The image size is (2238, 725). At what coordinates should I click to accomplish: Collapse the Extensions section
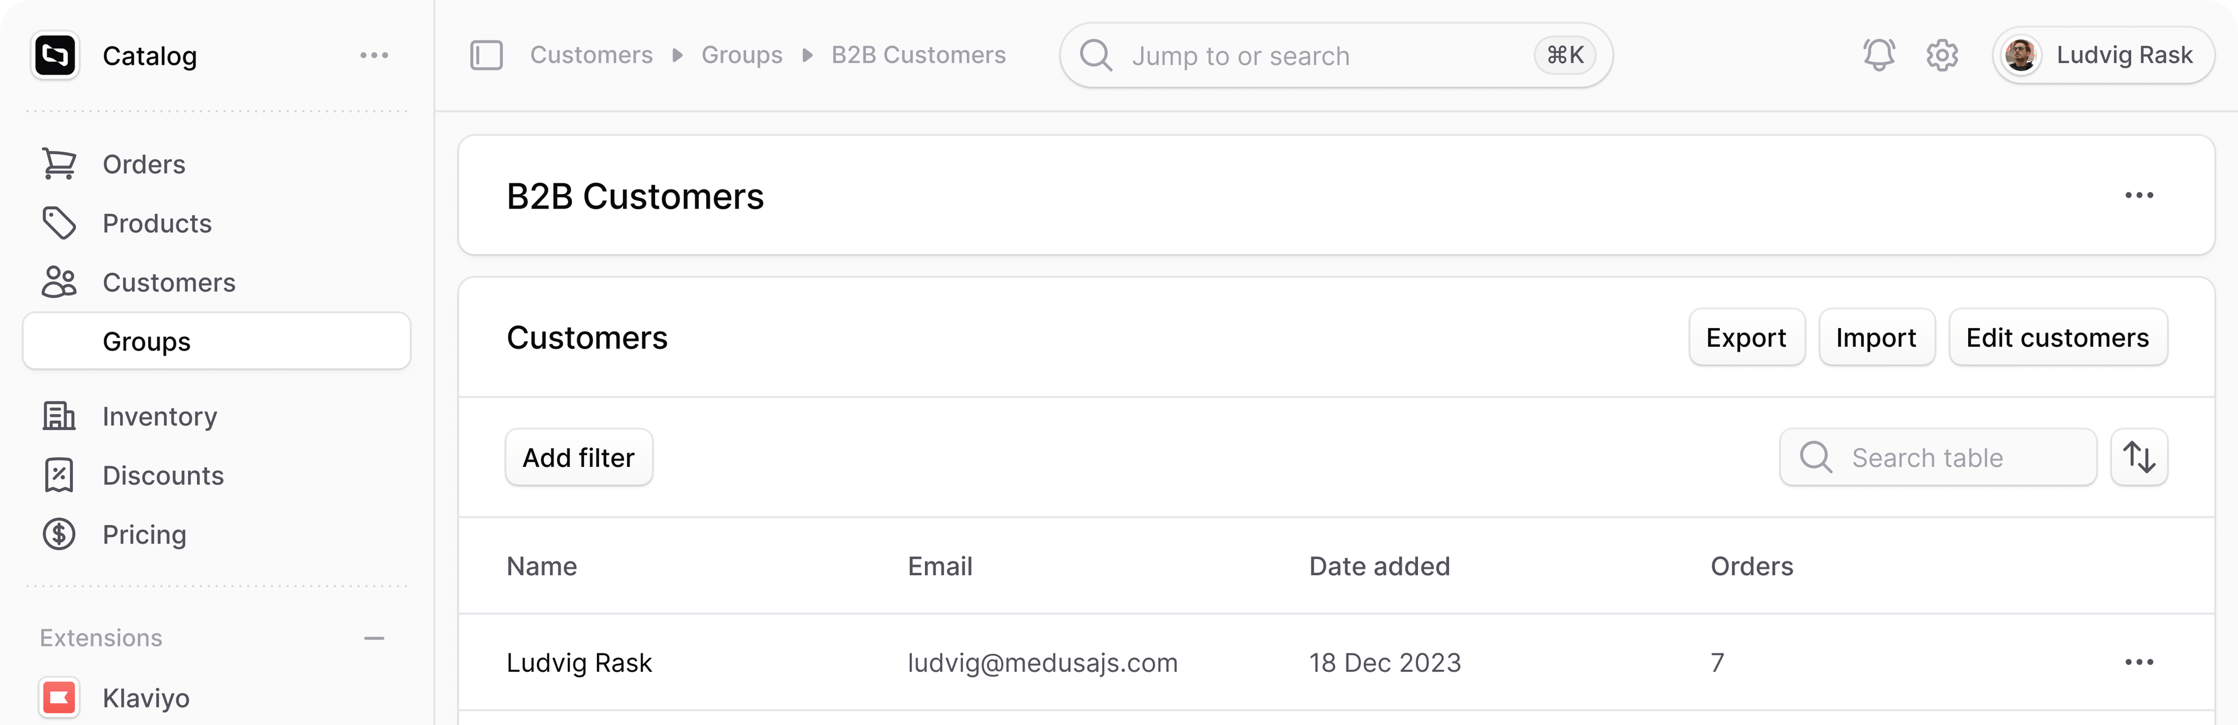[374, 638]
